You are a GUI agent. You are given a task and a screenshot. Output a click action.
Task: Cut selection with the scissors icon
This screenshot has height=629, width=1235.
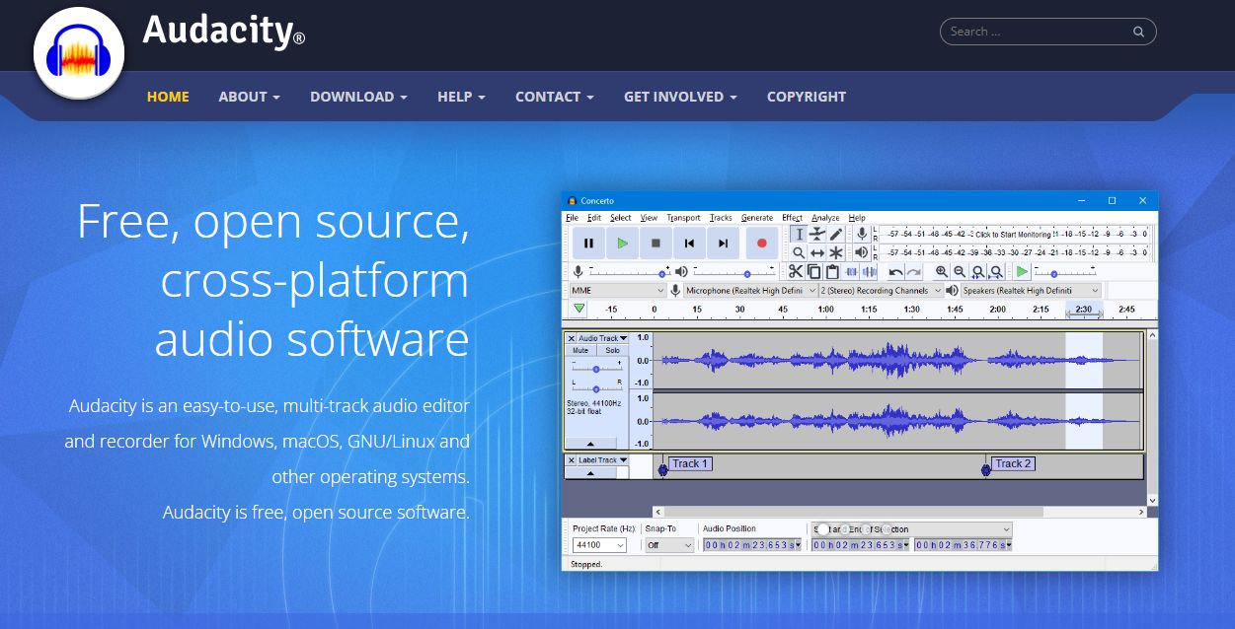tap(796, 271)
